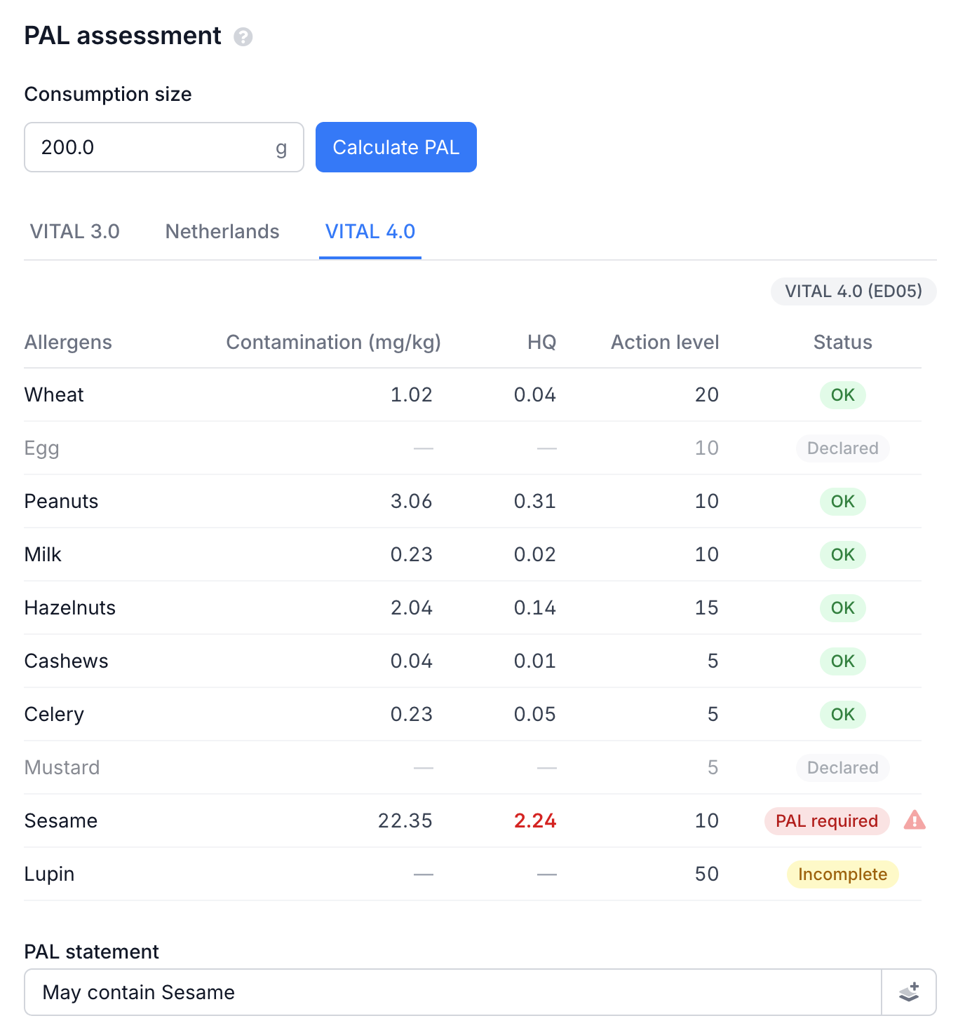Focus the PAL statement text field

[x=452, y=992]
